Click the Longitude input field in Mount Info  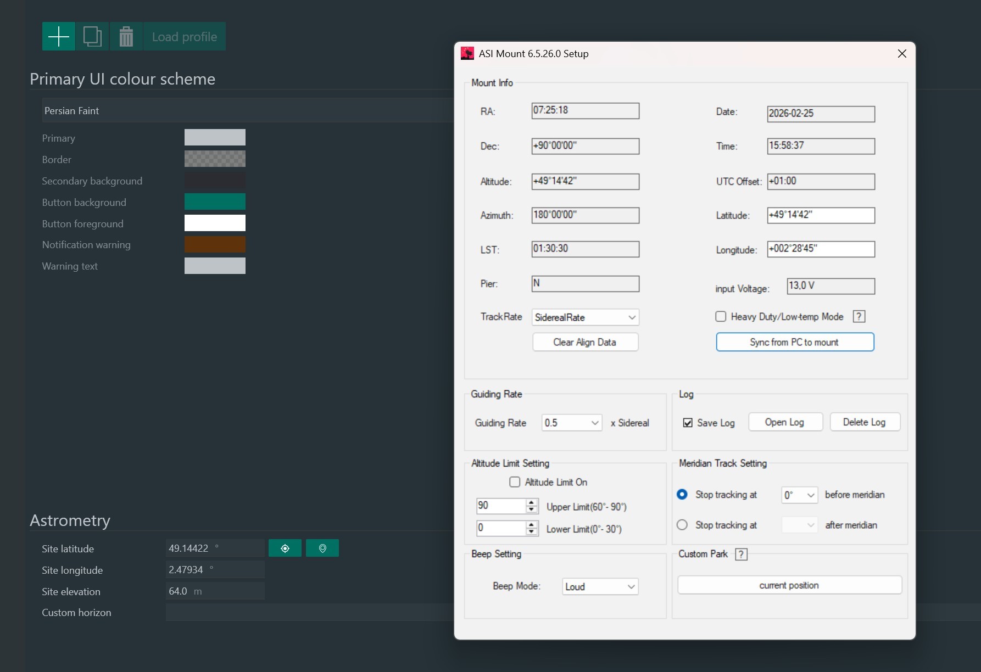tap(821, 249)
